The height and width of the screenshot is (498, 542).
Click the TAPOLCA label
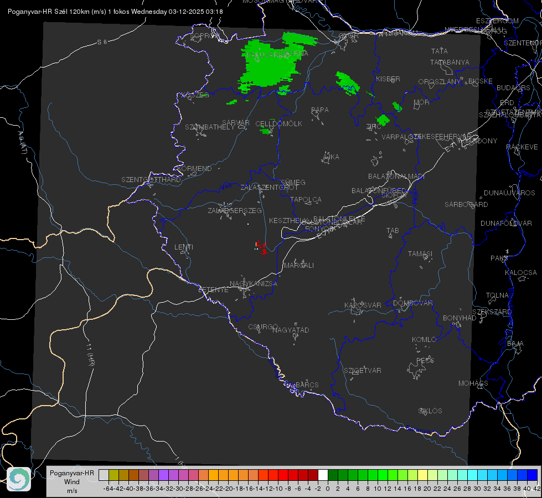point(306,199)
